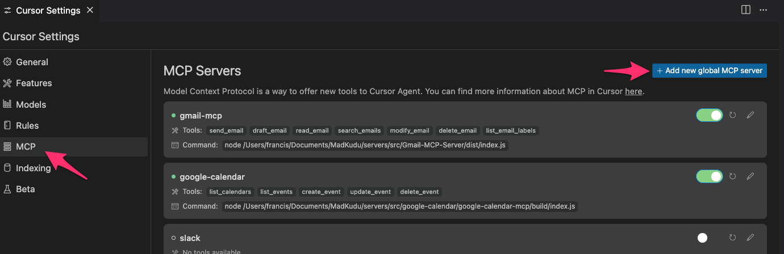Click the google-calendar server name
Screen dimensions: 784x254
pyautogui.click(x=212, y=177)
